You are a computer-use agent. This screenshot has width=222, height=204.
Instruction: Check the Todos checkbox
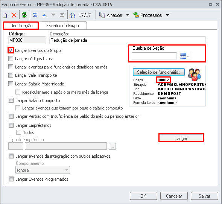click(18, 132)
